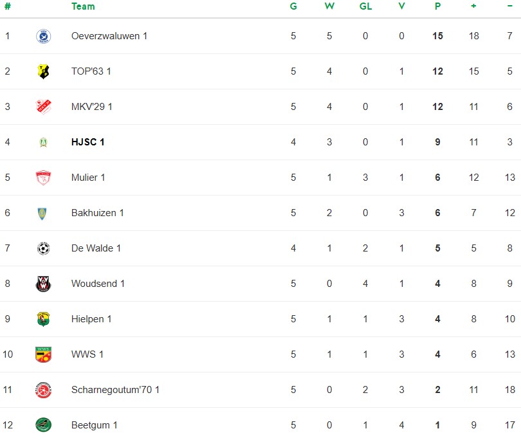This screenshot has width=521, height=440.
Task: Click the Oeverzwaluwen club logo
Action: [x=43, y=36]
